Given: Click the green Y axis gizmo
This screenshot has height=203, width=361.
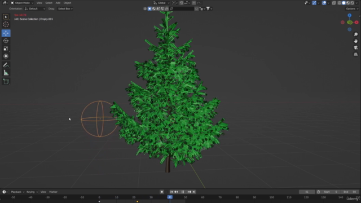Looking at the screenshot, I should tap(350, 23).
